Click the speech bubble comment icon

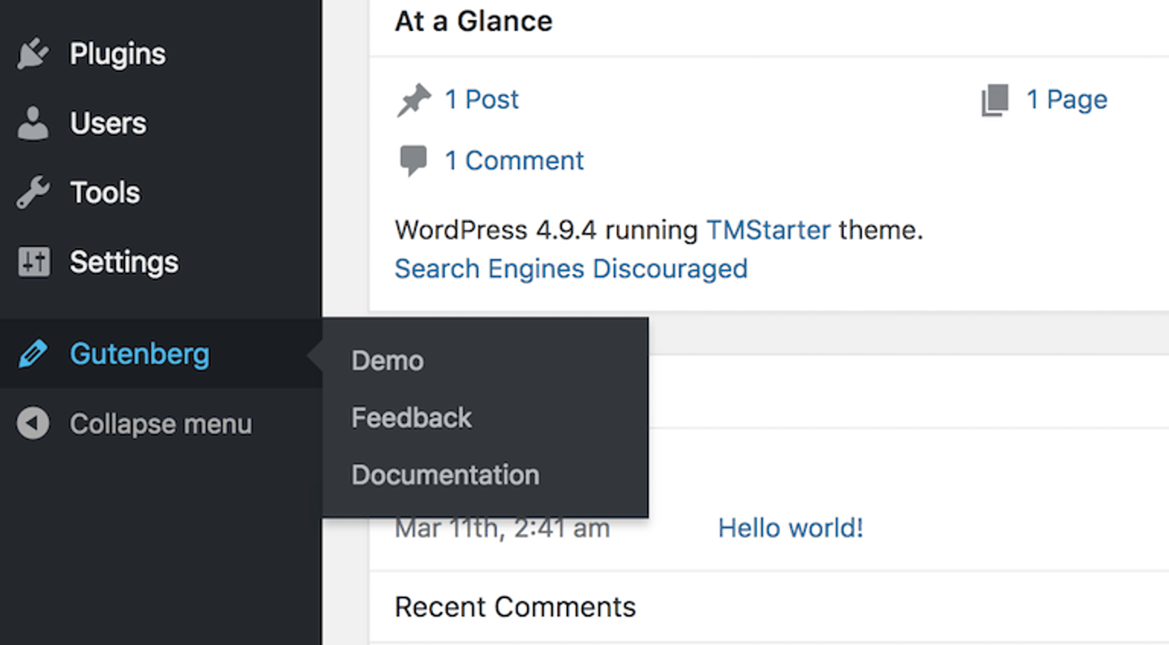(413, 160)
